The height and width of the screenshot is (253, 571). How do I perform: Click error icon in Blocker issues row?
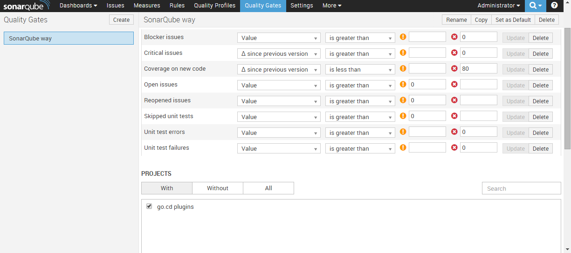coord(454,37)
